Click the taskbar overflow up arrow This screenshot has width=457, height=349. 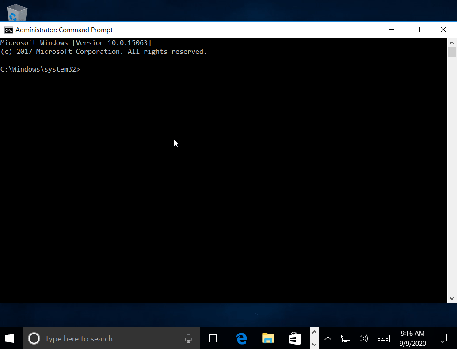(x=314, y=332)
